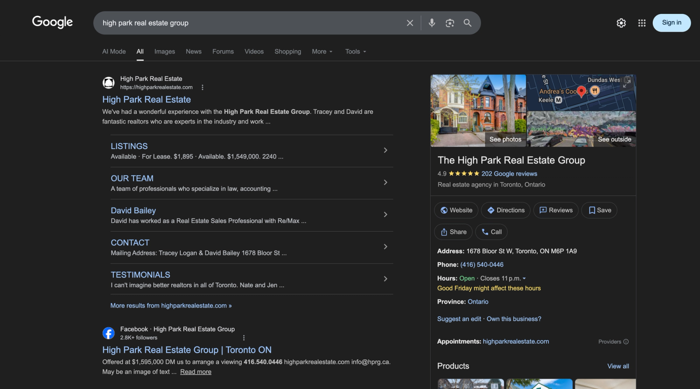Expand the David Bailey row chevron
The height and width of the screenshot is (389, 700).
click(385, 214)
